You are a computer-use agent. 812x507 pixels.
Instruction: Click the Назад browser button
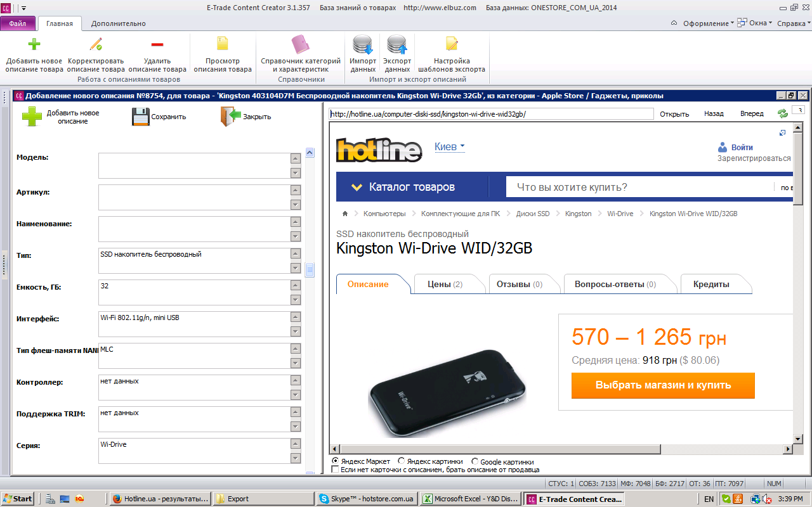click(714, 114)
